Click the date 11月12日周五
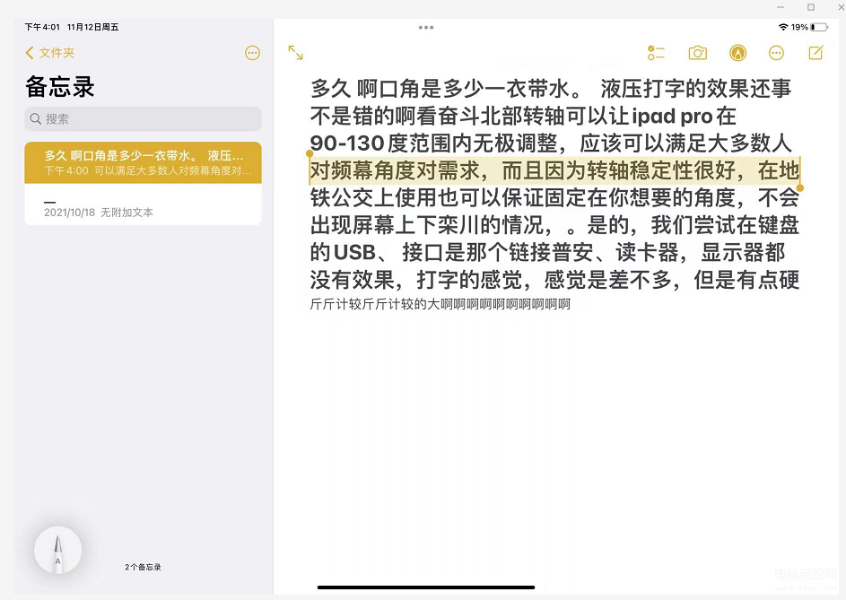 92,27
